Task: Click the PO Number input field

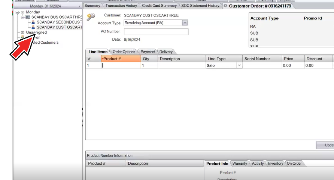Action: 156,32
